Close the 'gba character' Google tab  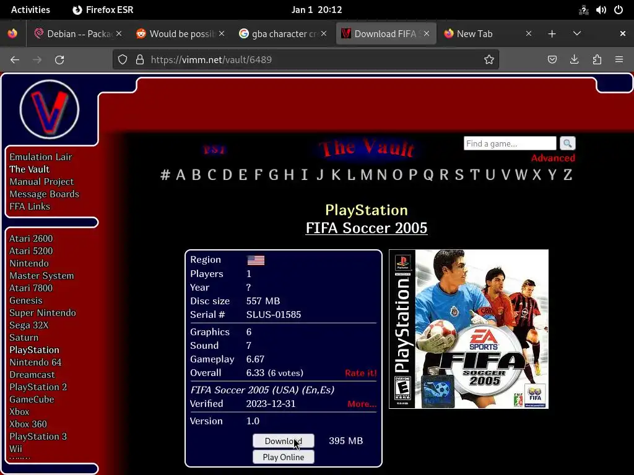click(x=324, y=33)
